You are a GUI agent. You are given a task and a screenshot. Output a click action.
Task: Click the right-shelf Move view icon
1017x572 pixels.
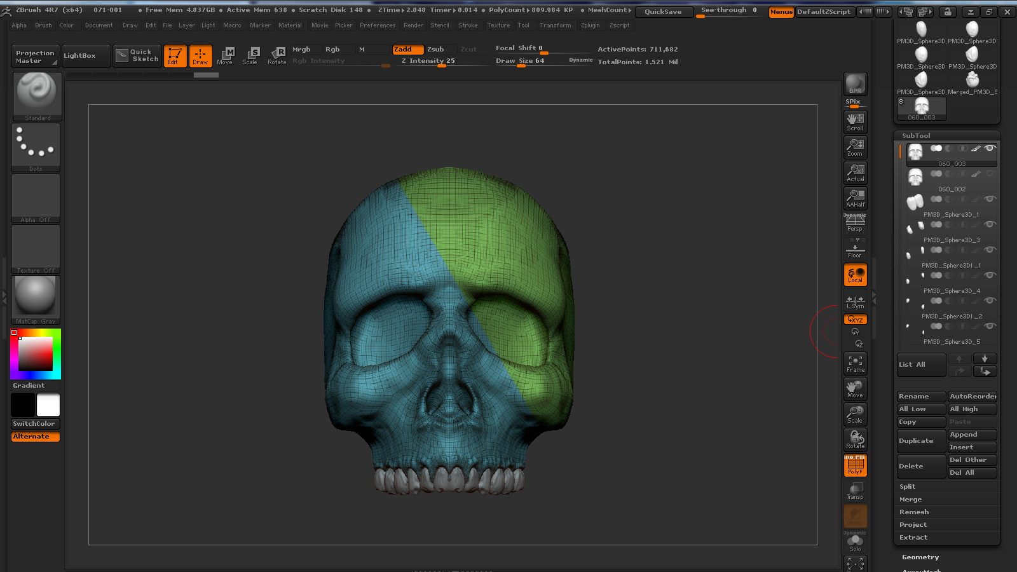(x=856, y=389)
